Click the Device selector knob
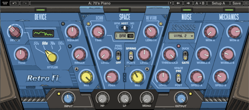249x110 pixels. pyautogui.click(x=15, y=32)
